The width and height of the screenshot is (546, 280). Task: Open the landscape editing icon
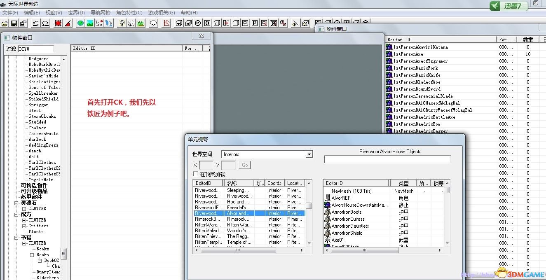coord(90,23)
